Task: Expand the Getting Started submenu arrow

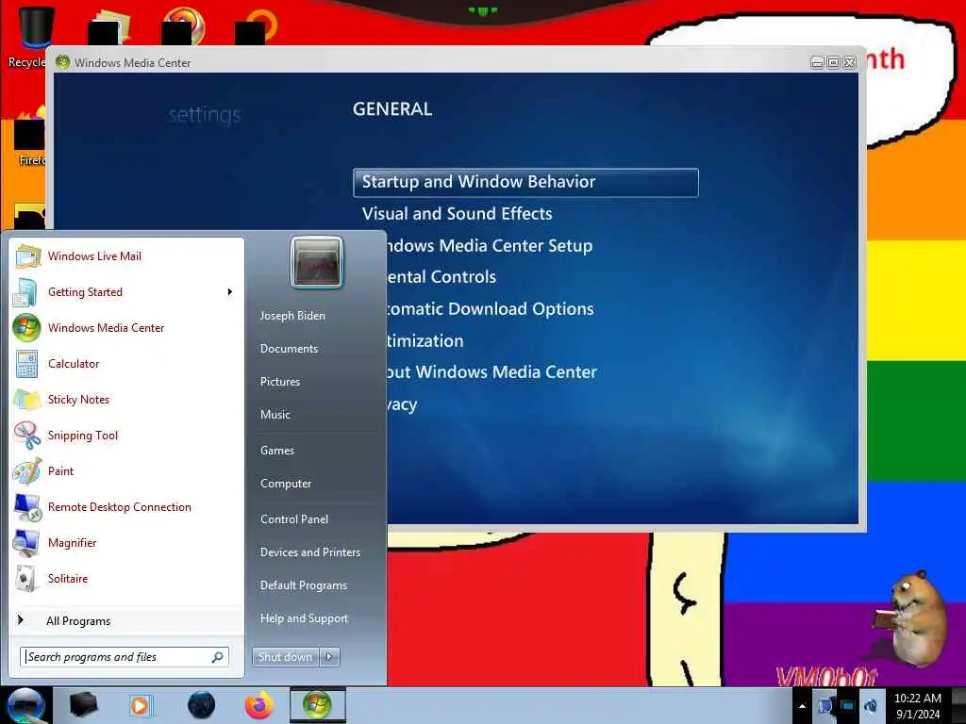Action: [x=230, y=292]
